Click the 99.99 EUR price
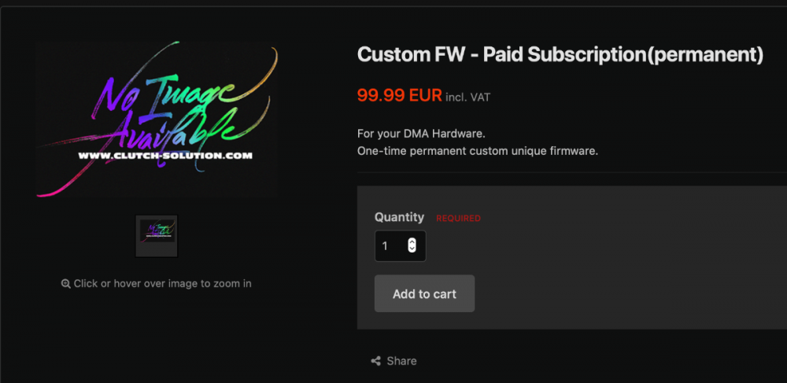 click(x=399, y=95)
